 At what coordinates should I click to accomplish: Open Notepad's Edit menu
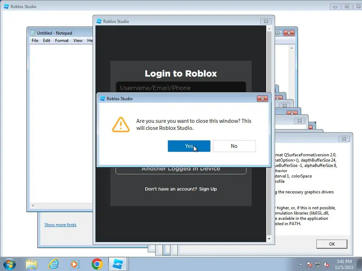46,41
